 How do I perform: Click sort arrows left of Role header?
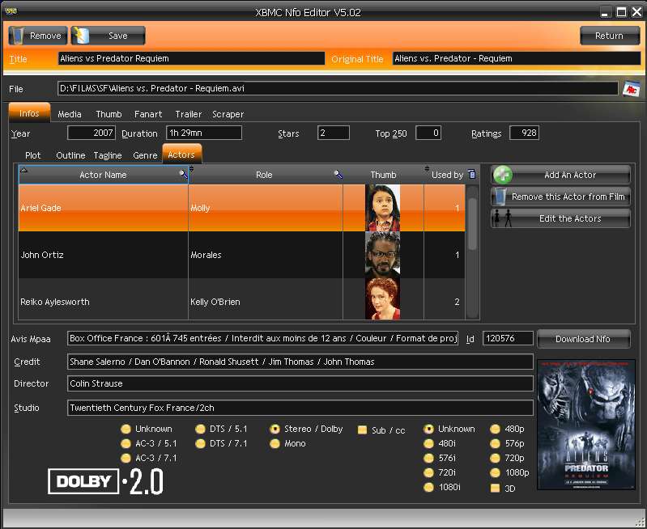[191, 168]
